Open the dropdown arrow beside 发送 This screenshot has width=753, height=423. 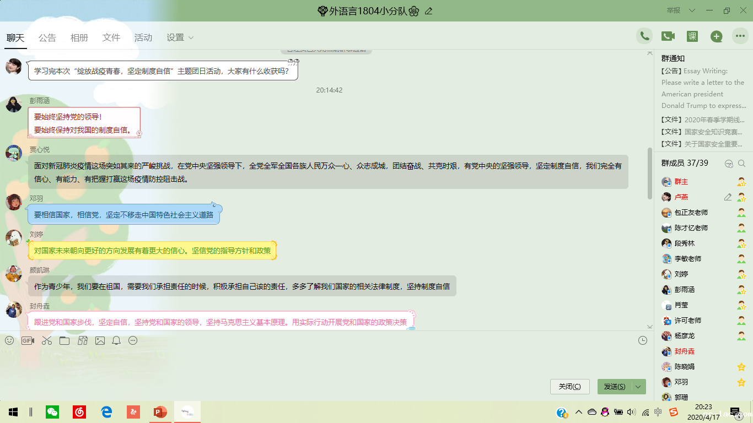tap(639, 387)
